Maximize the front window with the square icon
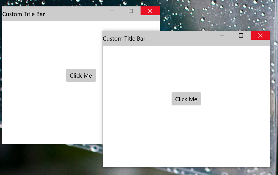The height and width of the screenshot is (175, 278). [x=241, y=35]
